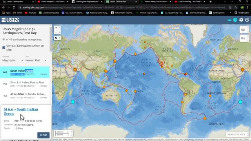Click the USGS Magnitude 2.5+ Earthquakes heading
251x141 pixels.
20,31
